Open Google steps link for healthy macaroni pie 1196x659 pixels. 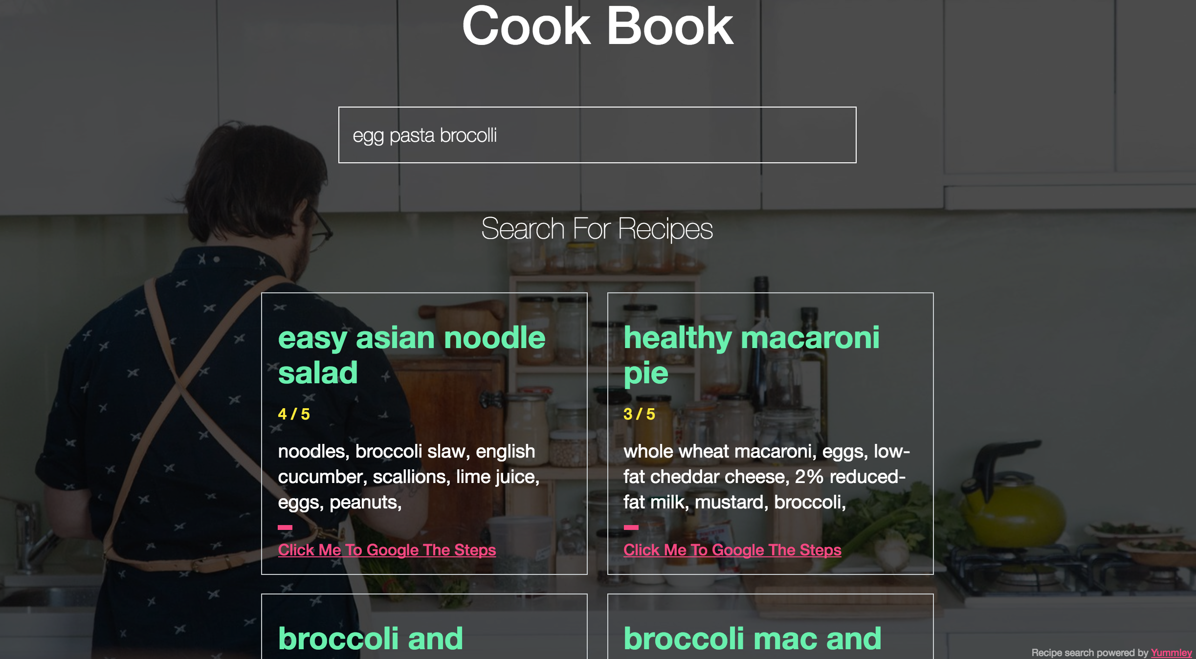[x=732, y=550]
